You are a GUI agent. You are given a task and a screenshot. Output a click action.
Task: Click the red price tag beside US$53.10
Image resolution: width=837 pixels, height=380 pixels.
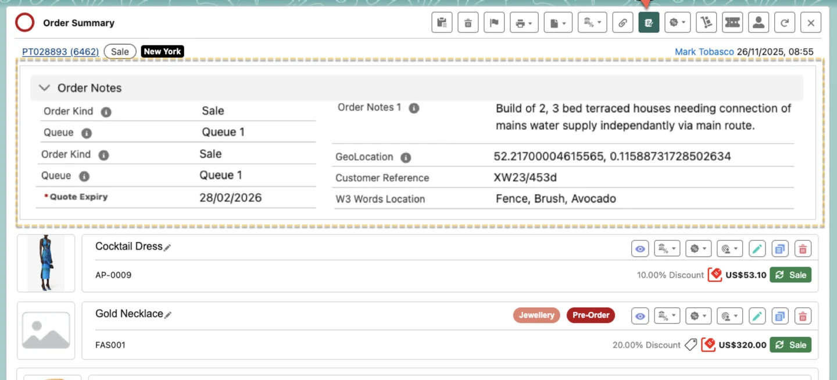click(x=715, y=275)
